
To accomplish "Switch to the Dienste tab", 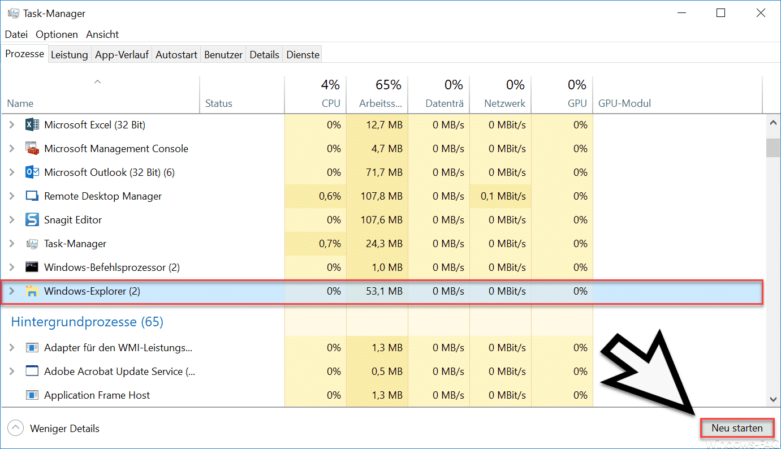I will 303,55.
